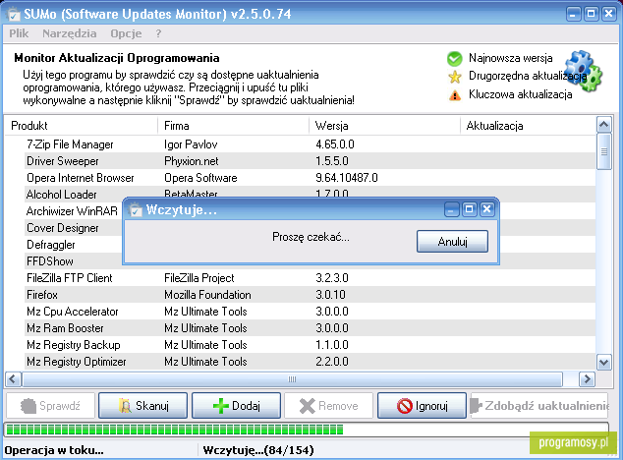This screenshot has width=623, height=460.
Task: Click the vertical scrollbar thumb
Action: [x=604, y=151]
